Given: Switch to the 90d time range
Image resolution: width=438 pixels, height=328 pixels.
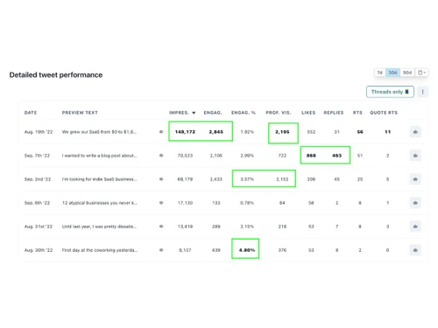Looking at the screenshot, I should pyautogui.click(x=407, y=73).
